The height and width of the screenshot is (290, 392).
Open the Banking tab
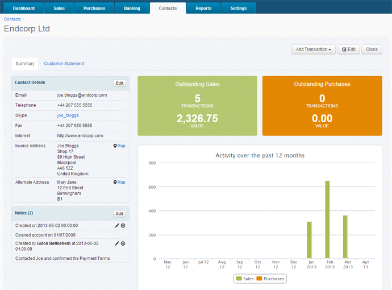[x=132, y=9]
